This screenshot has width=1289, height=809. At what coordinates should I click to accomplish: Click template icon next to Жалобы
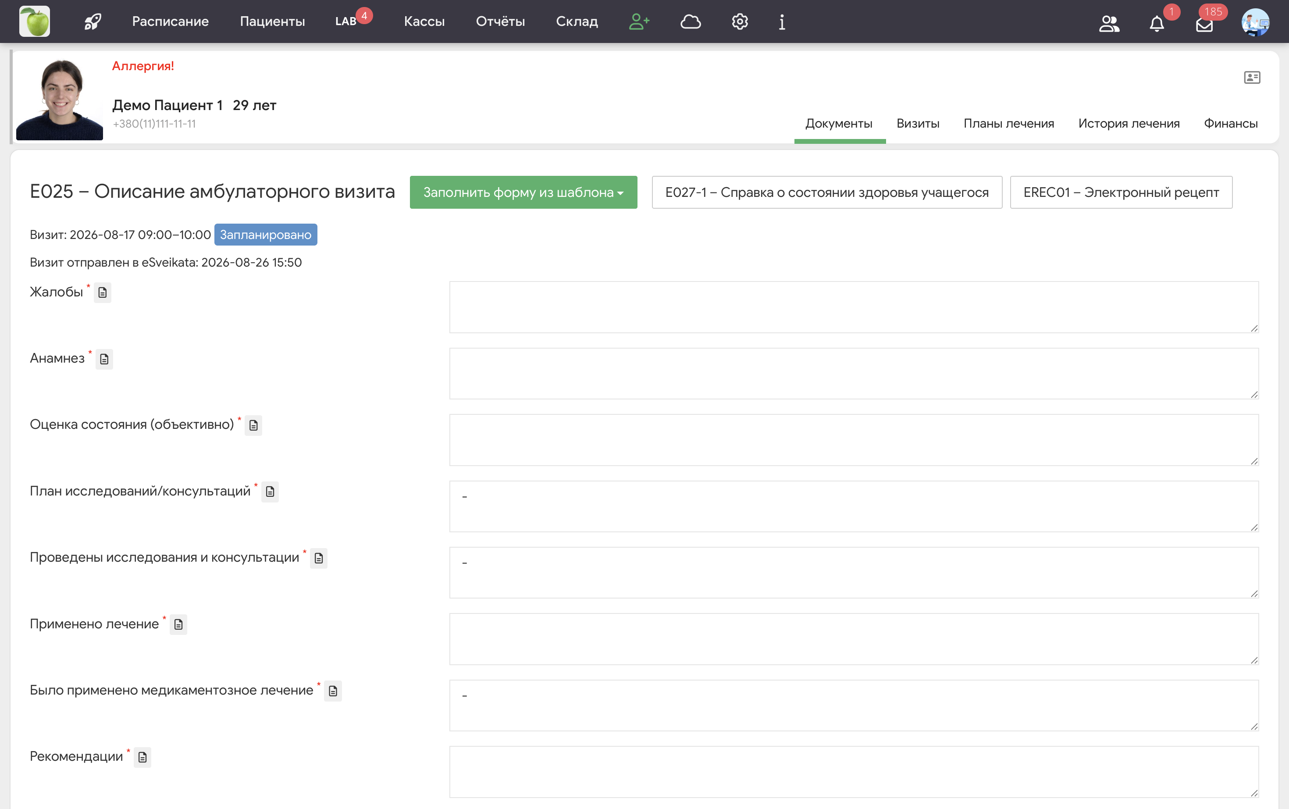click(x=103, y=292)
